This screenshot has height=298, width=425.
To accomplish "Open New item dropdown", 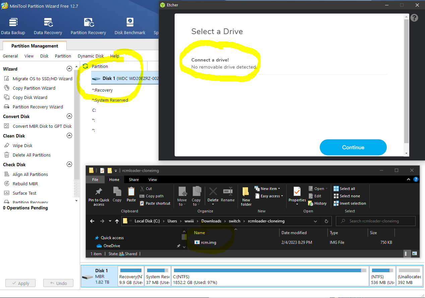I will [267, 189].
